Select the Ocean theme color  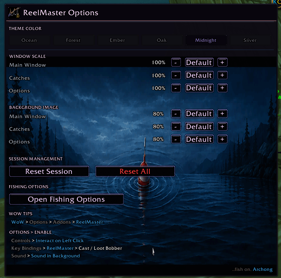[29, 40]
